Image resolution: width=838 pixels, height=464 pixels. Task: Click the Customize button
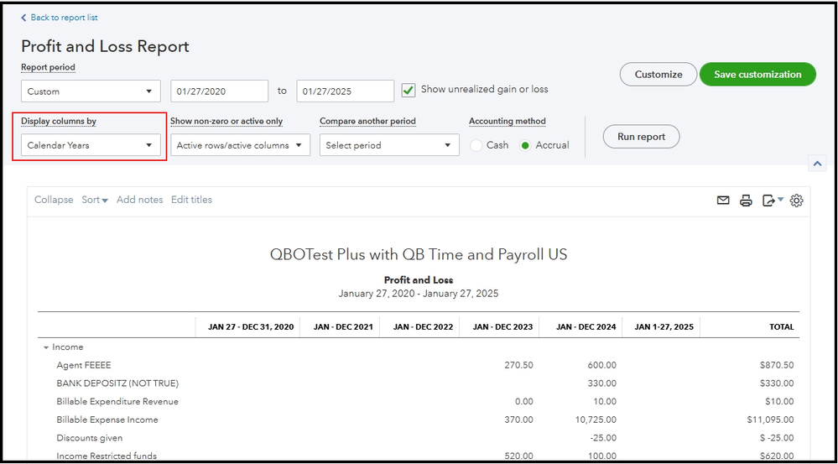[x=658, y=75]
